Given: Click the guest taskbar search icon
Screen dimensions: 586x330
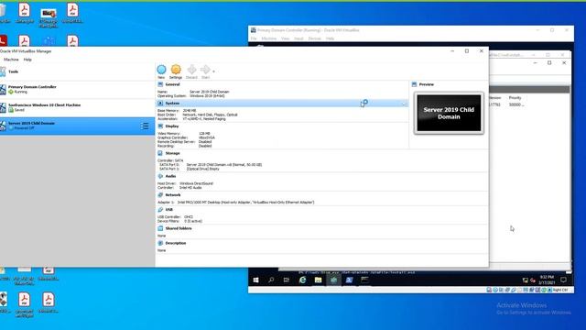Looking at the screenshot, I should click(x=271, y=280).
